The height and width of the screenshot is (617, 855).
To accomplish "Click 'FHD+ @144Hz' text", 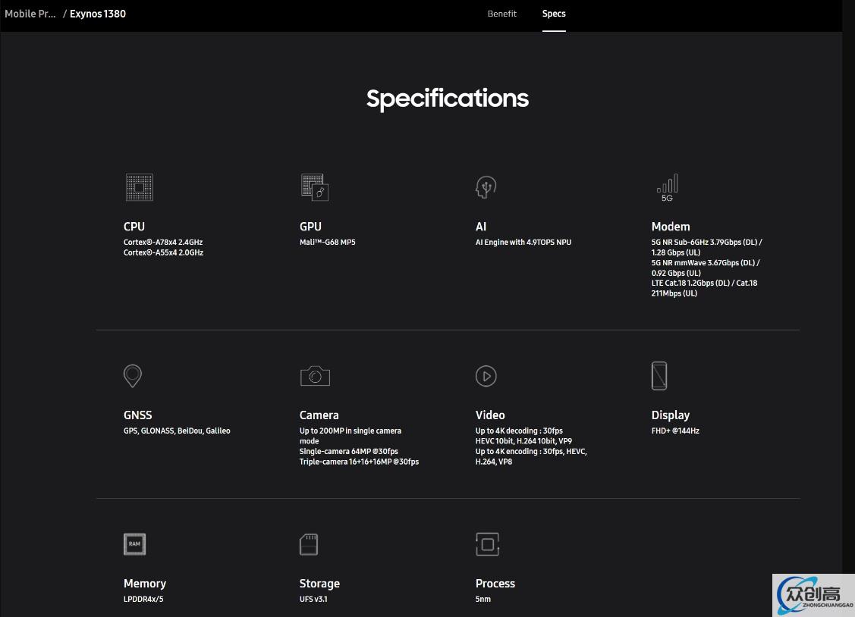I will coord(676,431).
